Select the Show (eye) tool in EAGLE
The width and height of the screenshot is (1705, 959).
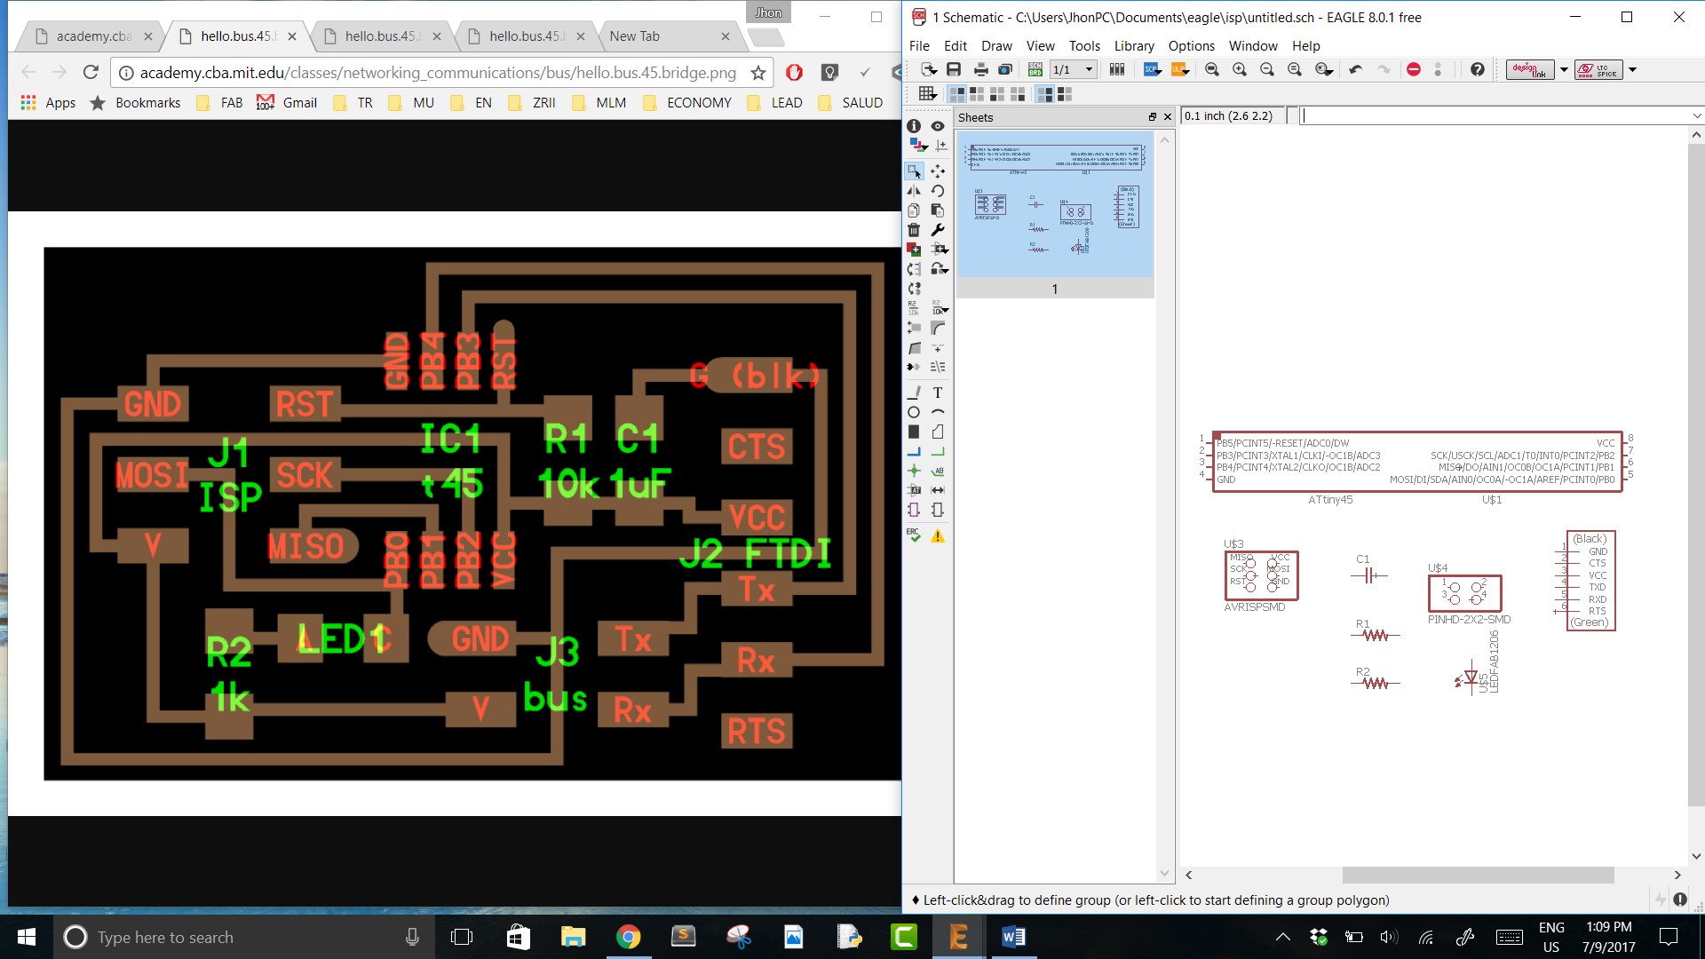pos(938,126)
